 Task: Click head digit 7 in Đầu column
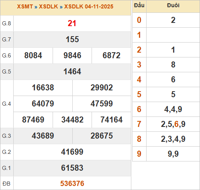(x=139, y=124)
